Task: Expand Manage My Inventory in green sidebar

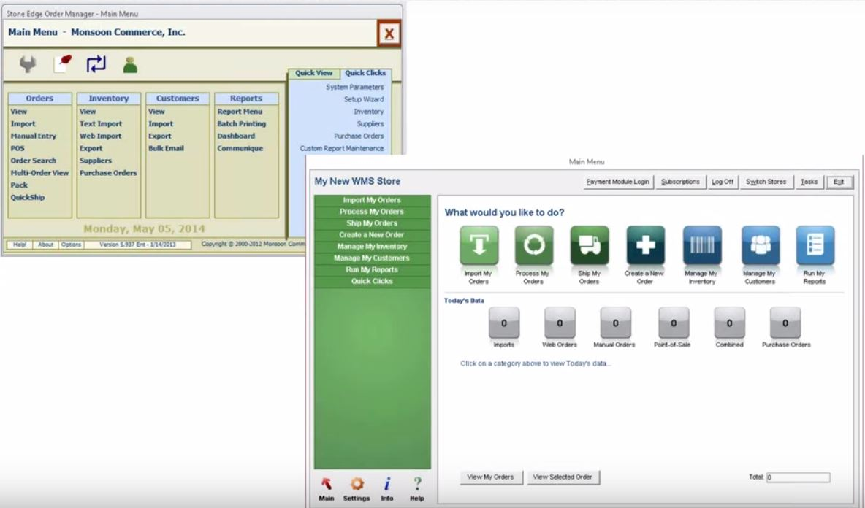Action: (373, 247)
